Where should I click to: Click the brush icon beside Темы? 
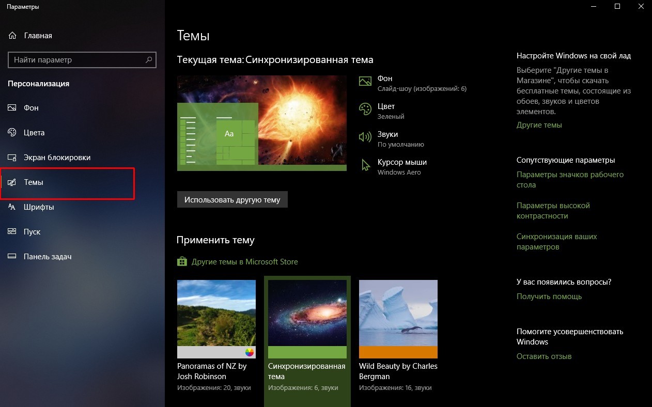click(x=12, y=182)
